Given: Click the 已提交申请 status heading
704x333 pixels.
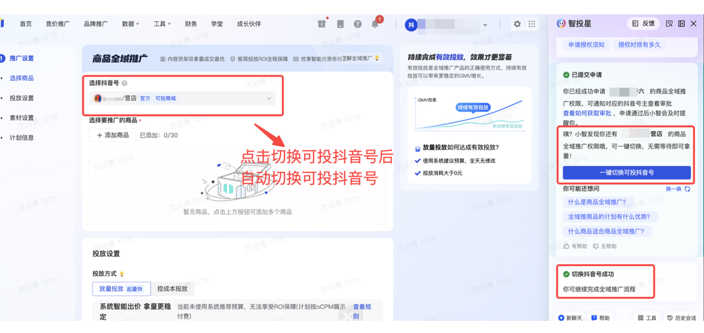Looking at the screenshot, I should pyautogui.click(x=582, y=75).
